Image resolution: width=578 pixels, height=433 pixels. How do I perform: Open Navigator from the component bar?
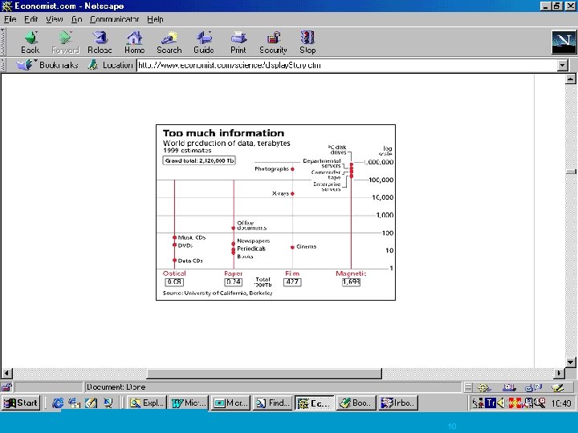[x=484, y=387]
